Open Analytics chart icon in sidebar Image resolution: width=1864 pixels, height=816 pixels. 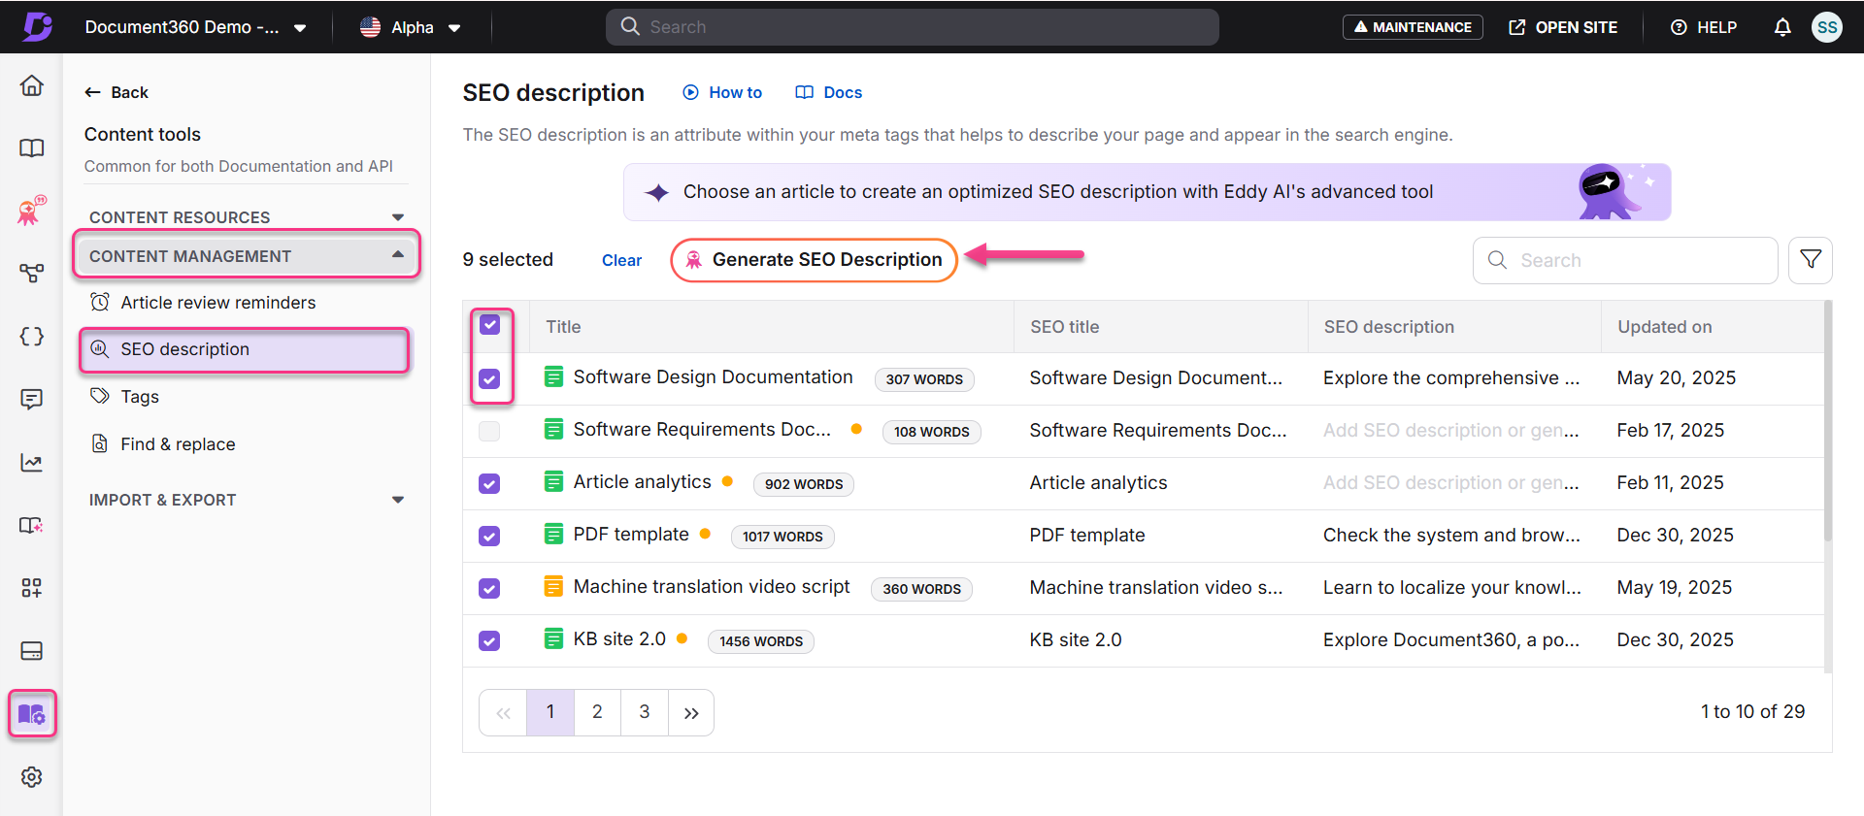point(32,462)
